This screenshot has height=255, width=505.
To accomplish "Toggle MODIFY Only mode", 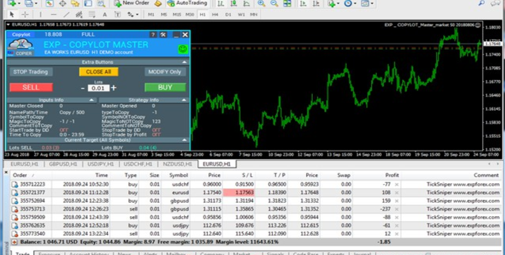I will click(165, 72).
